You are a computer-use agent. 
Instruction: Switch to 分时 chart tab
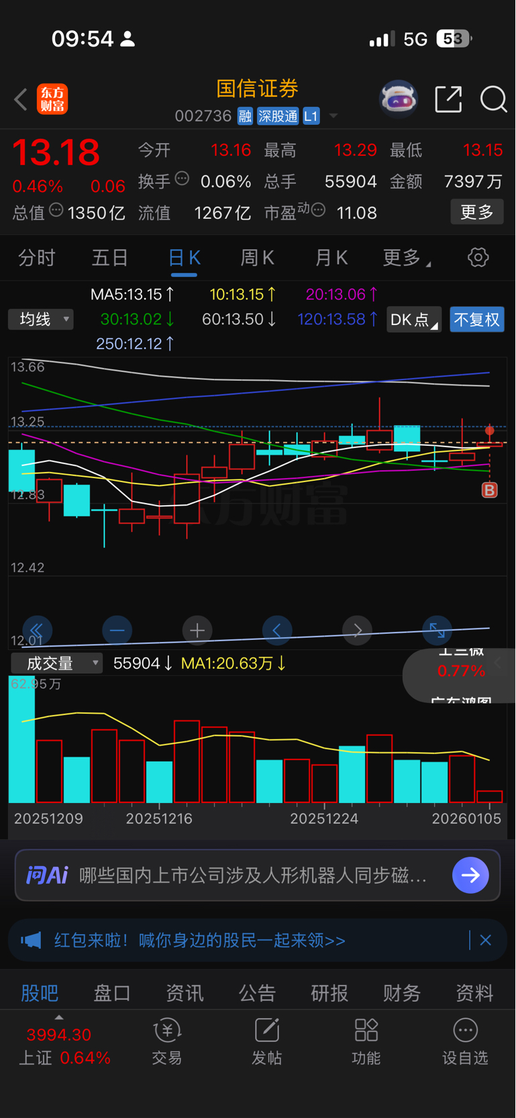37,258
